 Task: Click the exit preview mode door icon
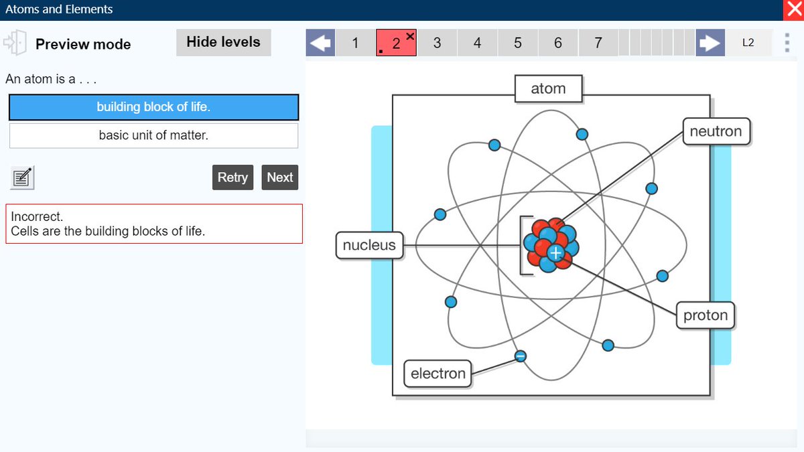[15, 44]
